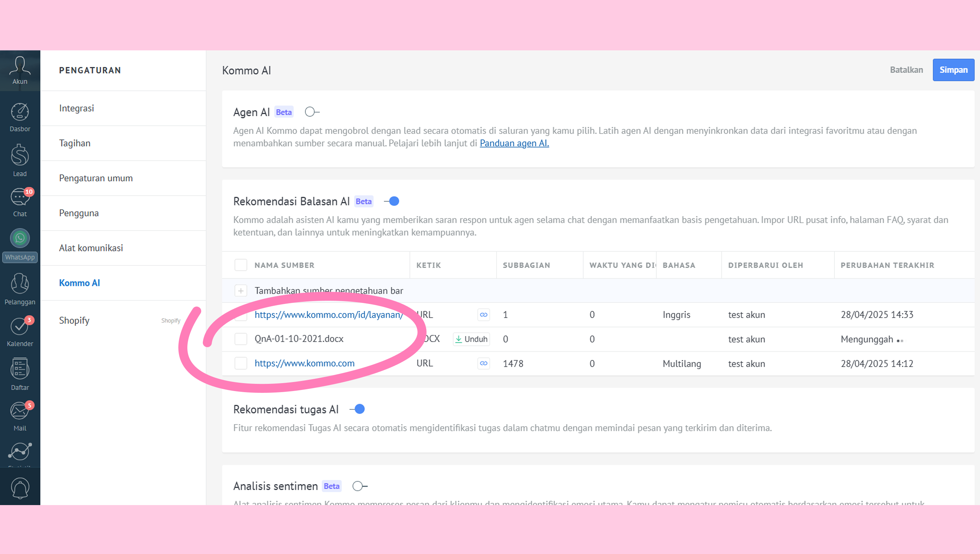Click the Inggris language cell
The width and height of the screenshot is (980, 554).
[676, 315]
